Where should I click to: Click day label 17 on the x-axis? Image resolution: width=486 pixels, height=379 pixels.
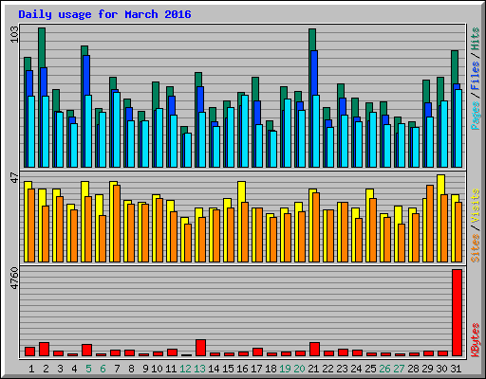click(256, 369)
